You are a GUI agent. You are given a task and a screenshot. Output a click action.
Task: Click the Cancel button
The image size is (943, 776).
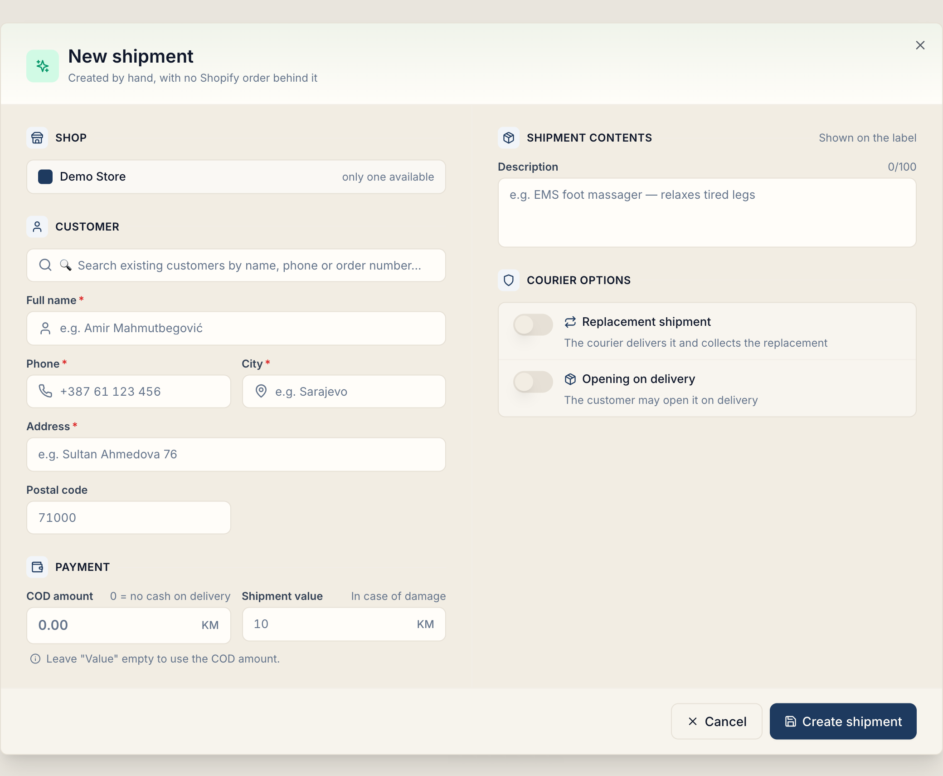[x=717, y=722]
